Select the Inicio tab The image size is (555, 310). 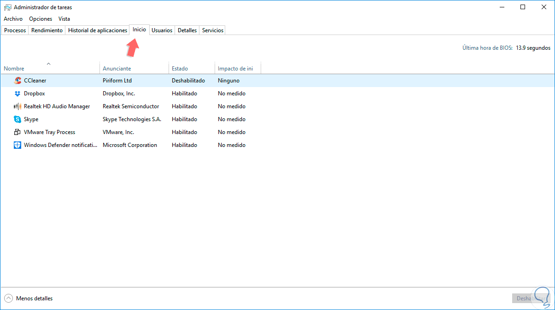pos(140,29)
